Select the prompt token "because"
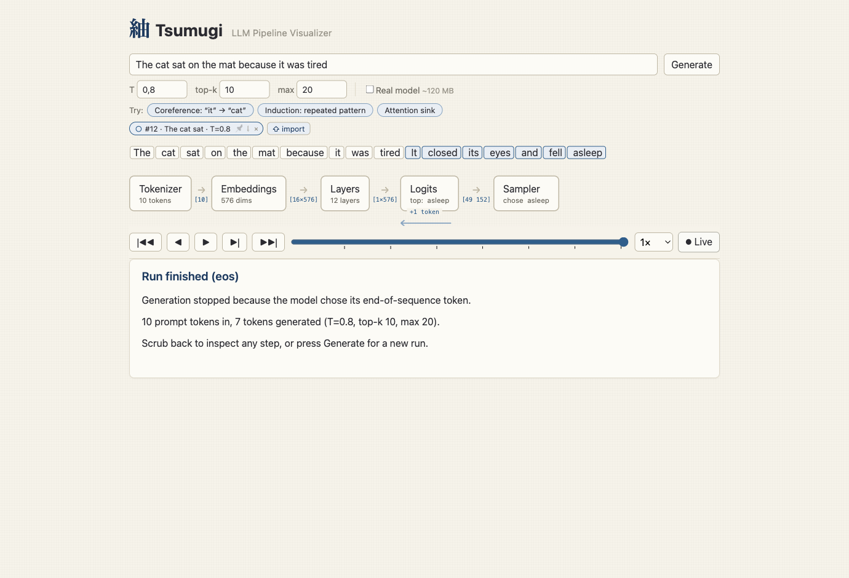The image size is (849, 578). [305, 152]
